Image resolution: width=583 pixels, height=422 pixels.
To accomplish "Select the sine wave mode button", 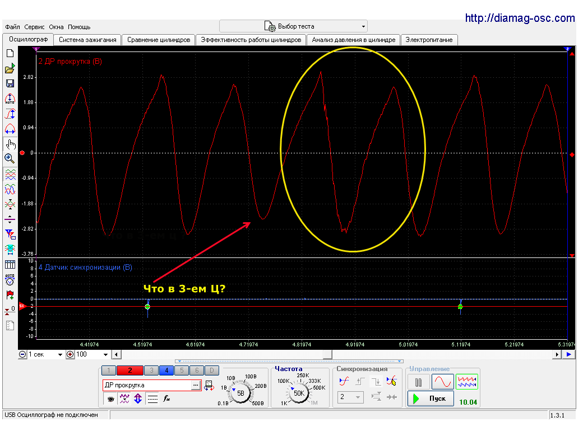I will coord(442,382).
